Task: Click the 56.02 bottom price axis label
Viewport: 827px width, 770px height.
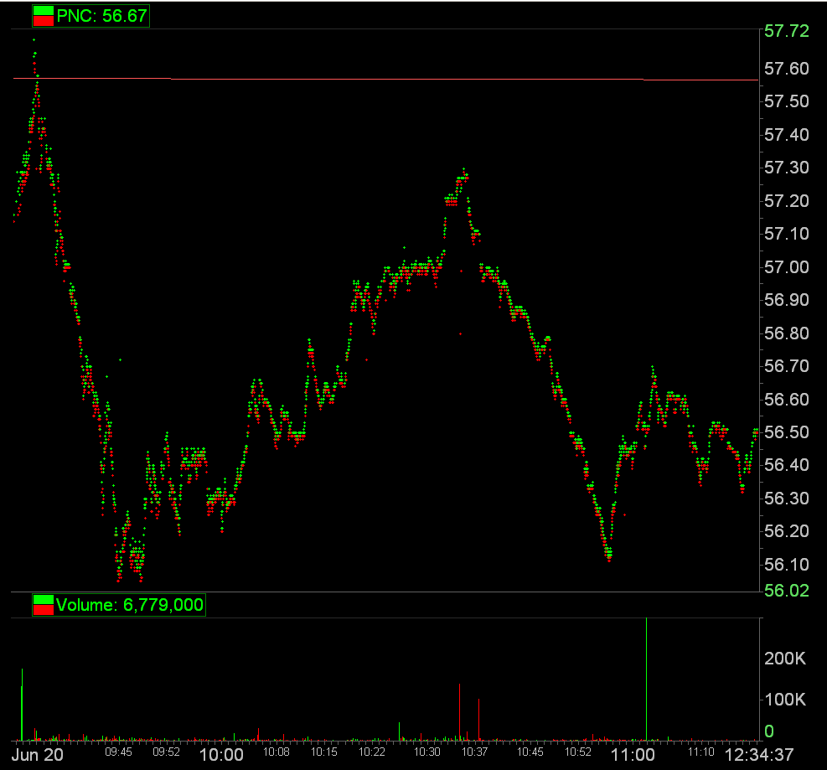Action: point(787,591)
